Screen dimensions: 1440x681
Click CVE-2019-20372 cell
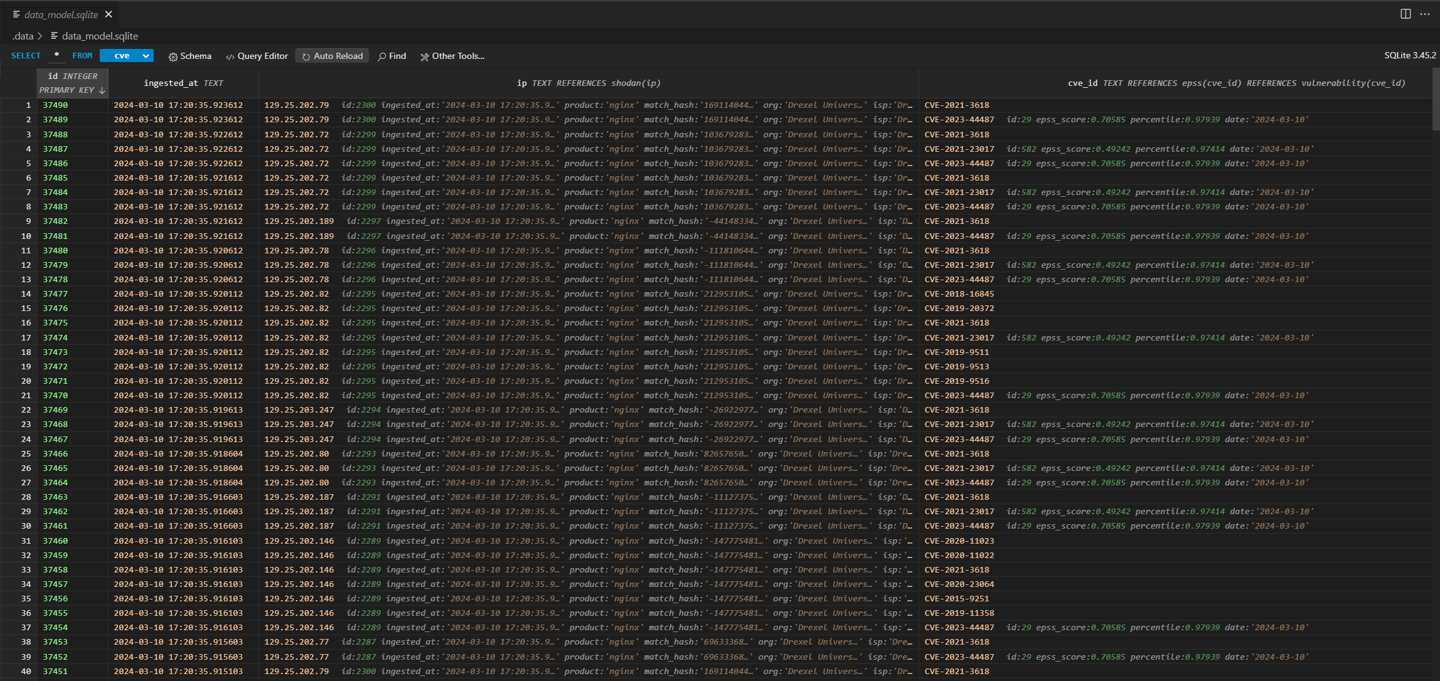pyautogui.click(x=959, y=308)
